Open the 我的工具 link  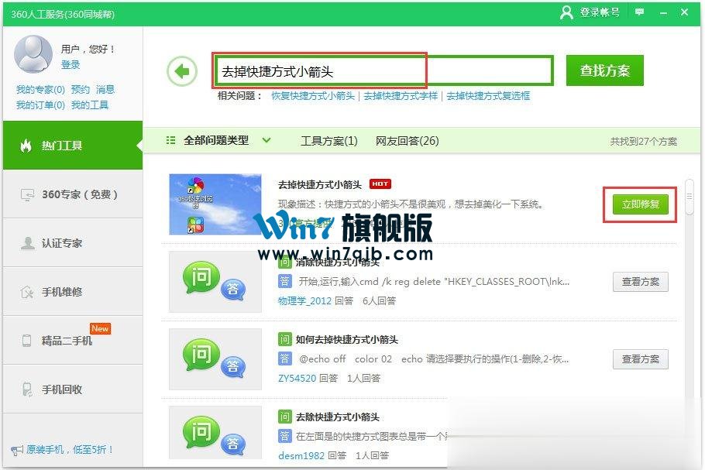click(x=89, y=105)
